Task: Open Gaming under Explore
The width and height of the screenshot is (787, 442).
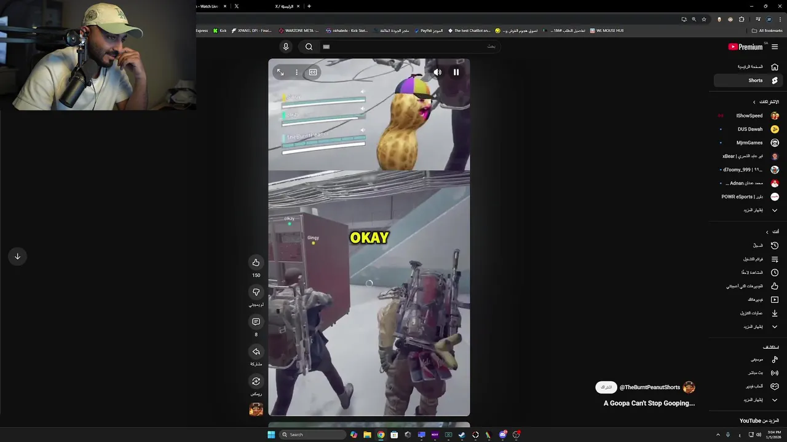Action: [x=748, y=386]
